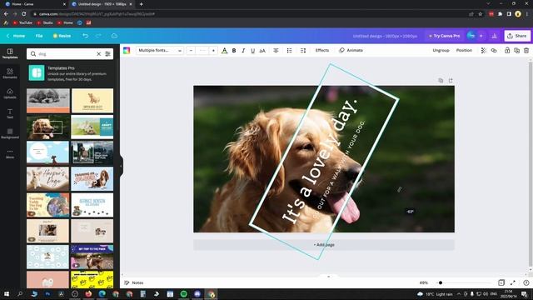Open the letter and line spacing options
Screen dimensions: 533x300
[303, 50]
